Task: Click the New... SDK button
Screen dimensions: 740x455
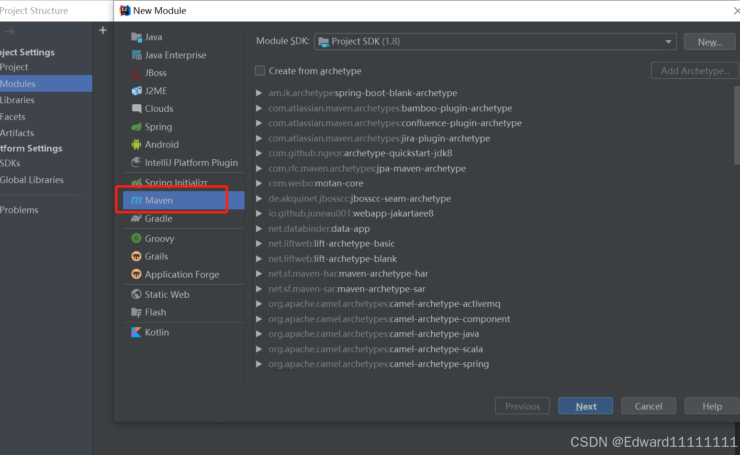Action: 710,42
